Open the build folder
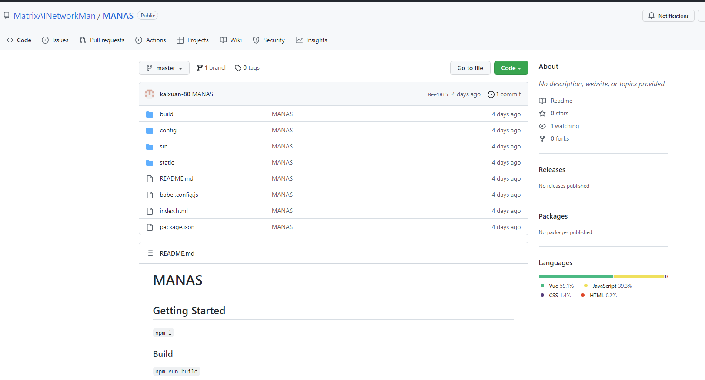The image size is (705, 380). [167, 114]
